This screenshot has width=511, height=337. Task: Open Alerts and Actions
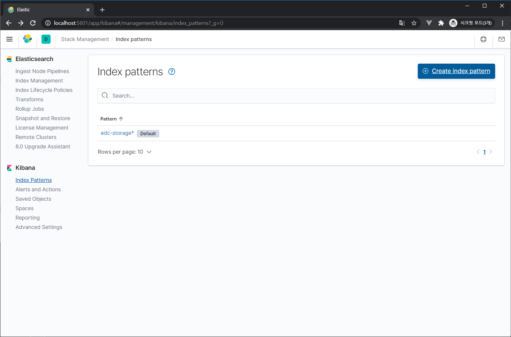tap(38, 189)
